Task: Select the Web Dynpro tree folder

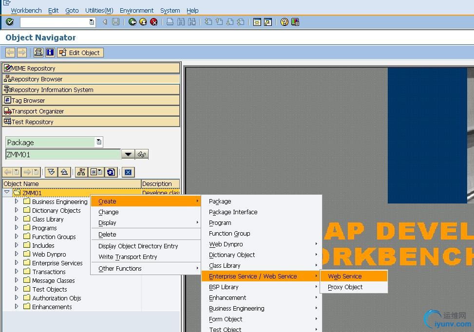Action: click(49, 254)
